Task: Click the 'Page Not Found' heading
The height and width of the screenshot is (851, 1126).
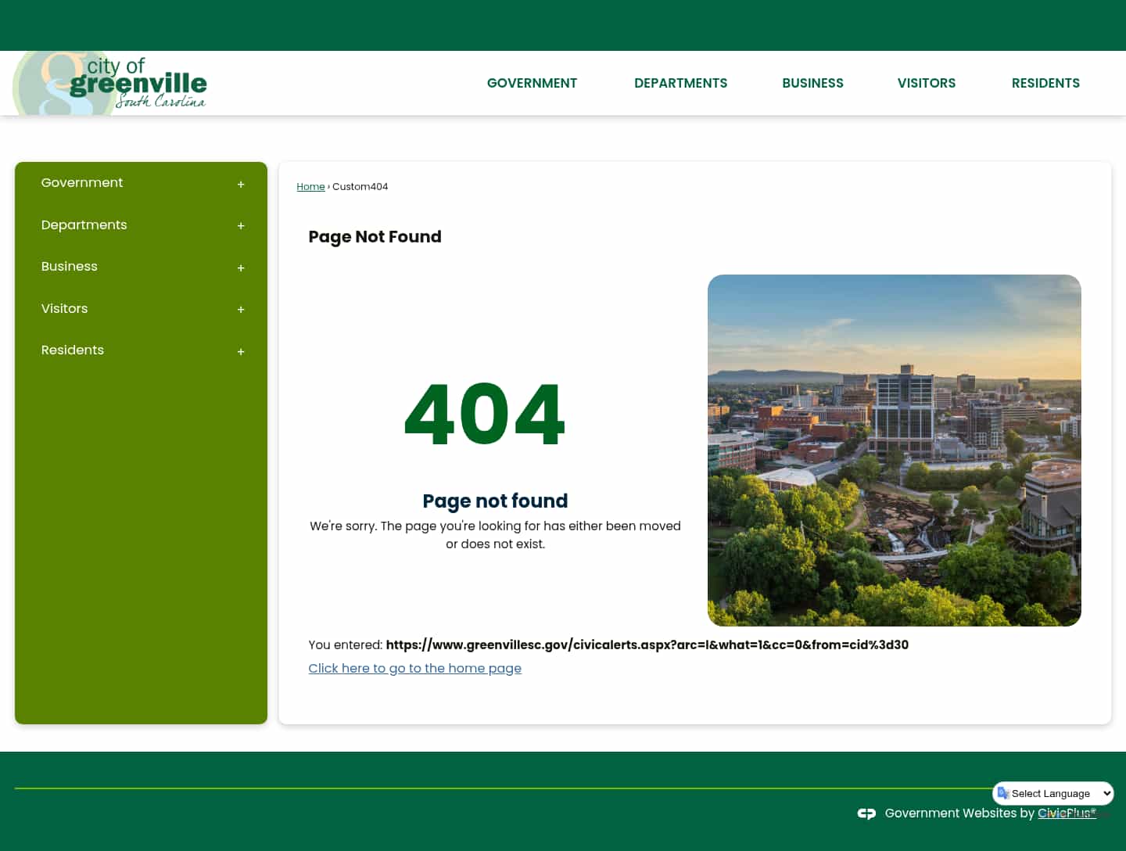Action: [x=375, y=236]
